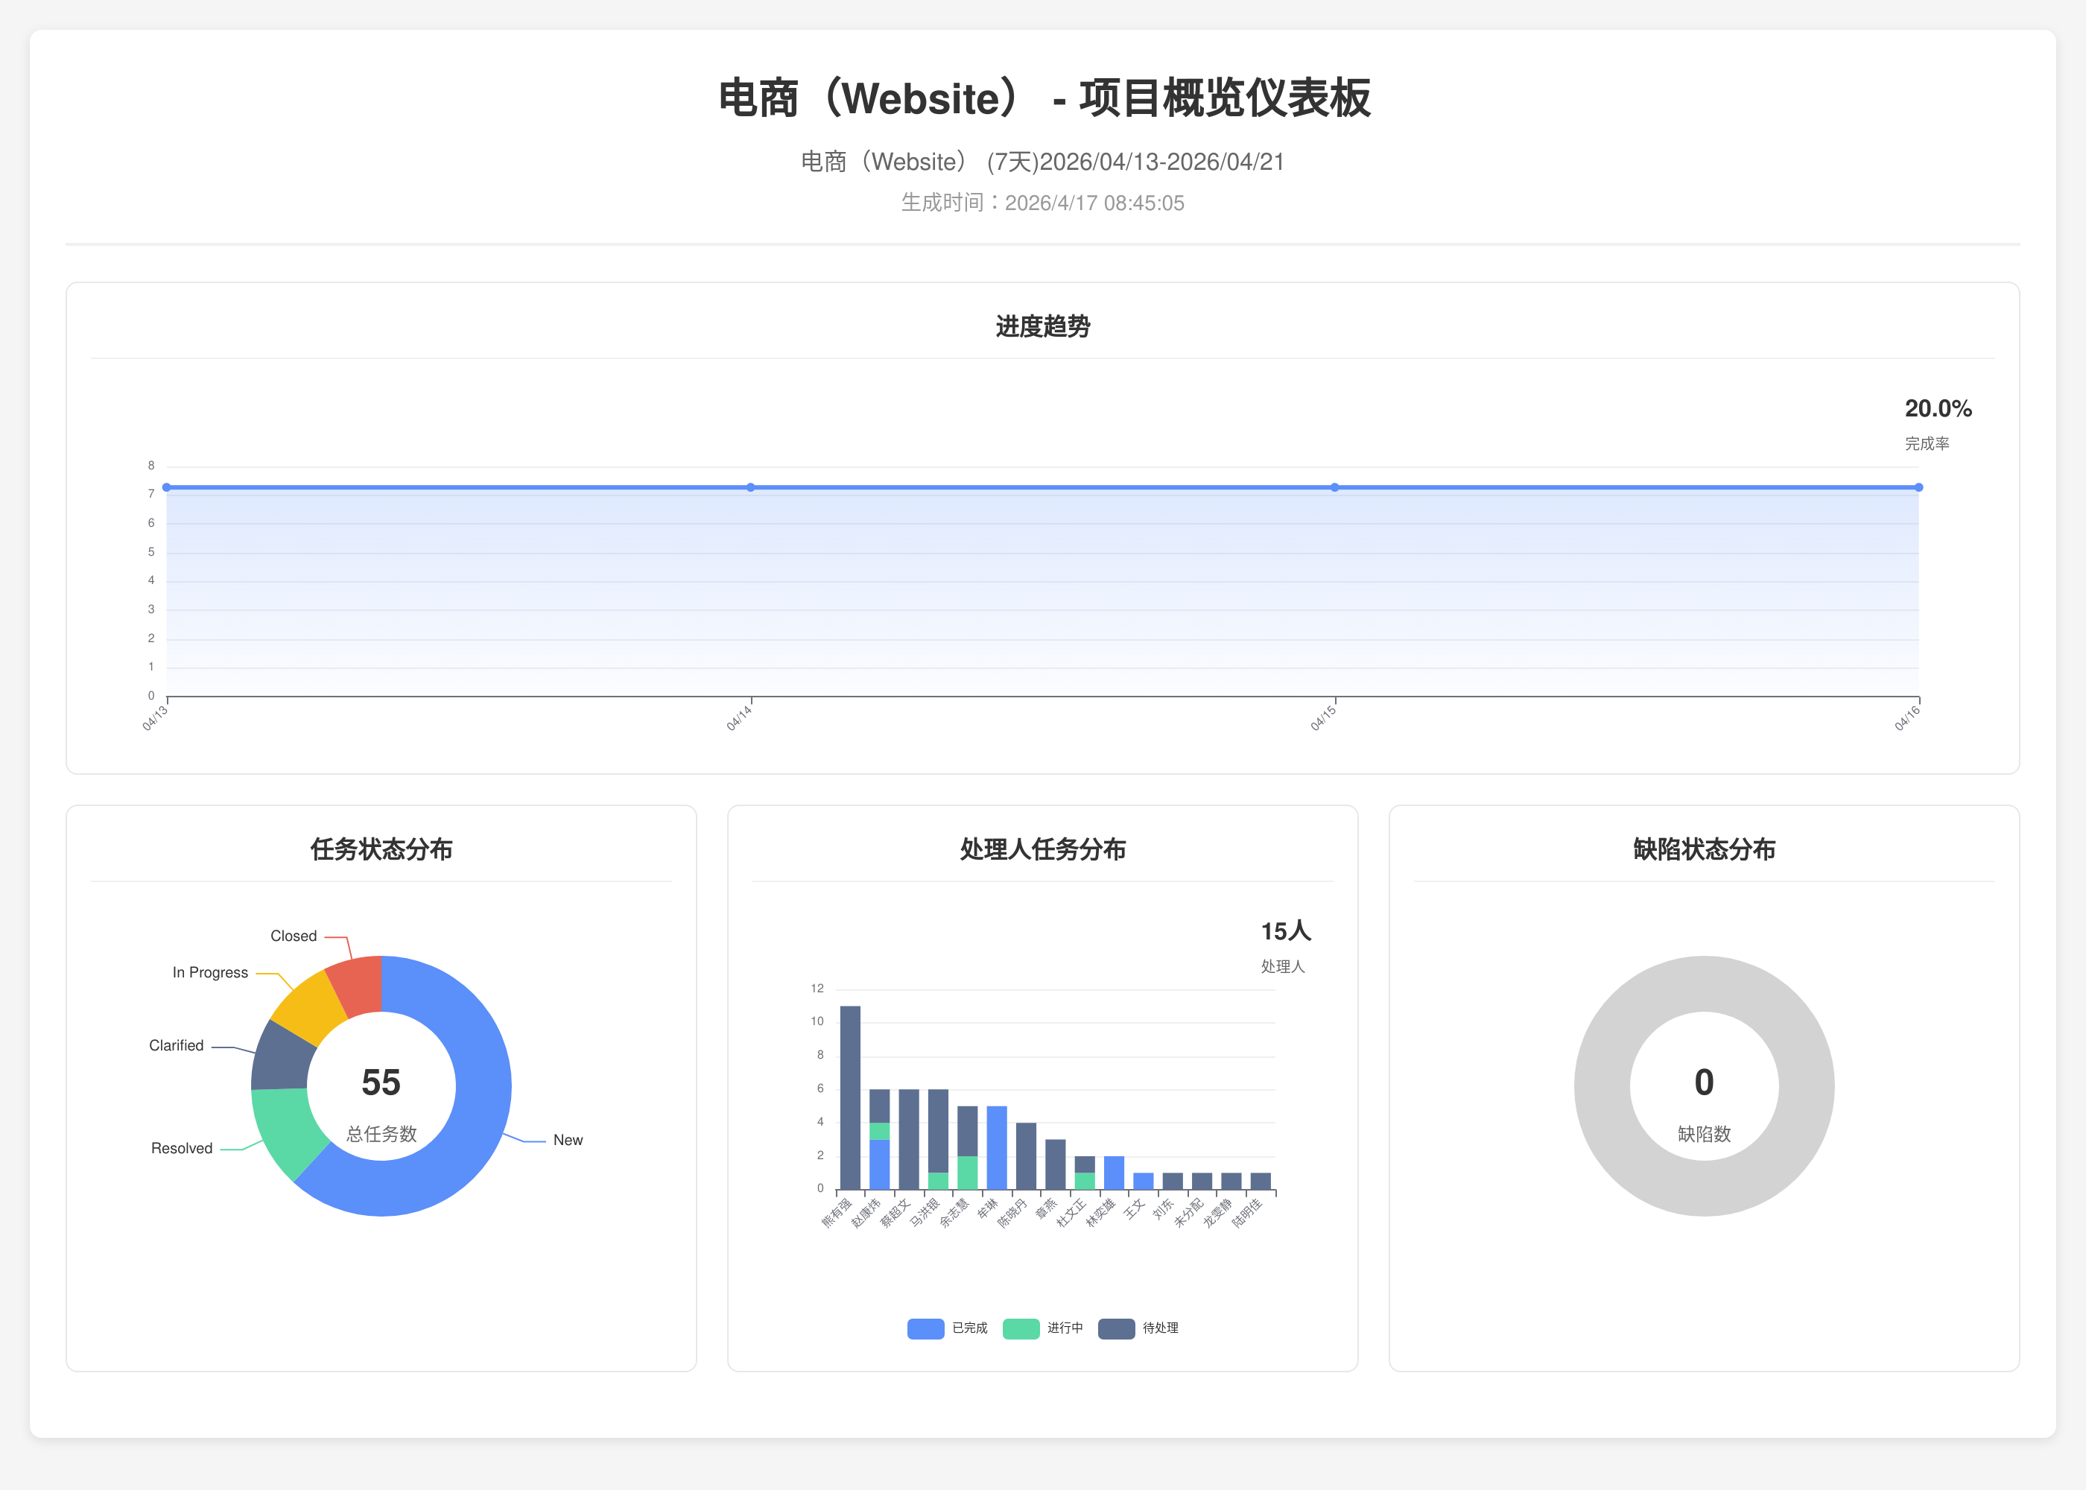
Task: Click the New pie label text
Action: (568, 1140)
